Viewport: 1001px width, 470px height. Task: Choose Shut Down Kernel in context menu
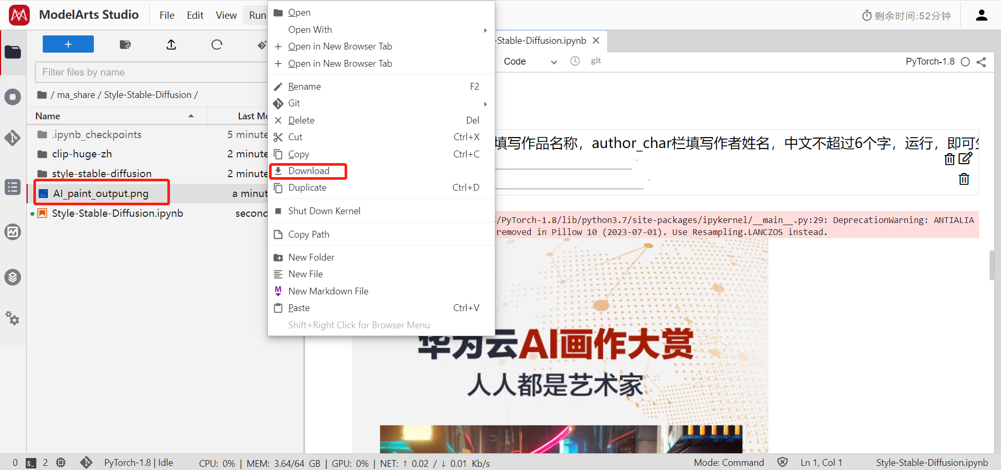[x=381, y=211]
